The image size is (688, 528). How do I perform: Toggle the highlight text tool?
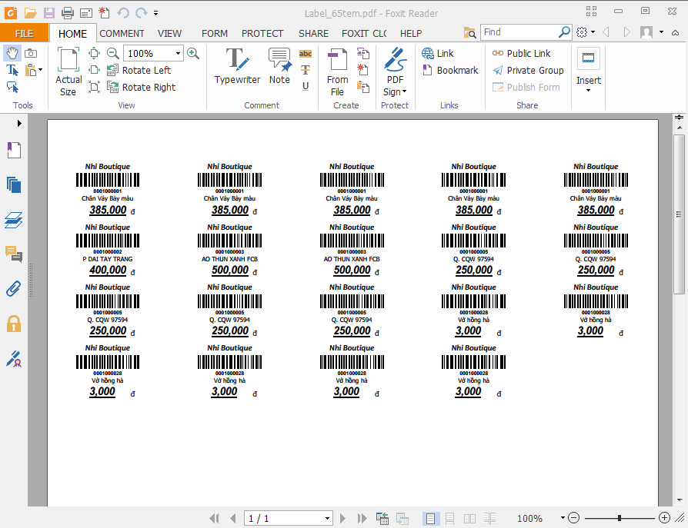coord(306,53)
